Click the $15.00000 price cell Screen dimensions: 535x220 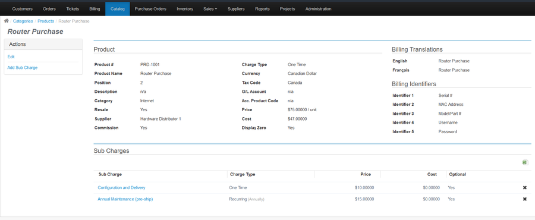click(x=364, y=199)
